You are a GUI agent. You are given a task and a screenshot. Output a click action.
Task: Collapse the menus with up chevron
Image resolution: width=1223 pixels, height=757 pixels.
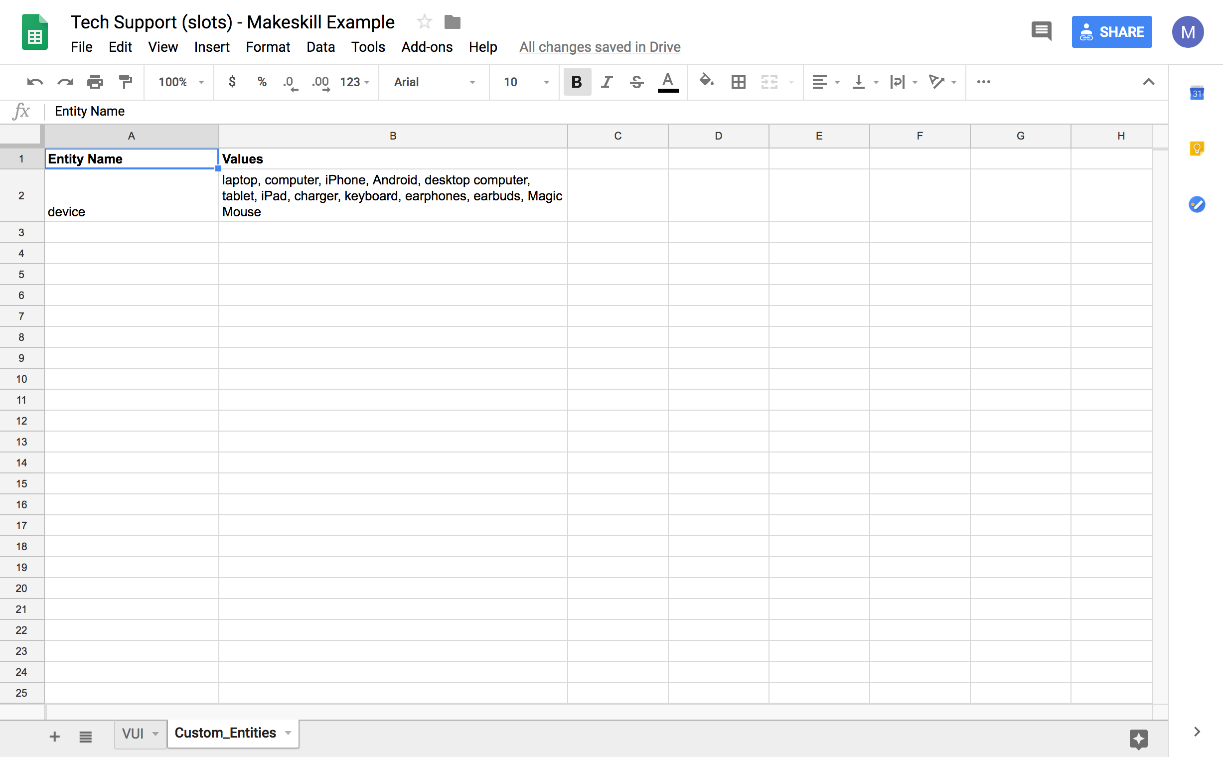tap(1148, 82)
